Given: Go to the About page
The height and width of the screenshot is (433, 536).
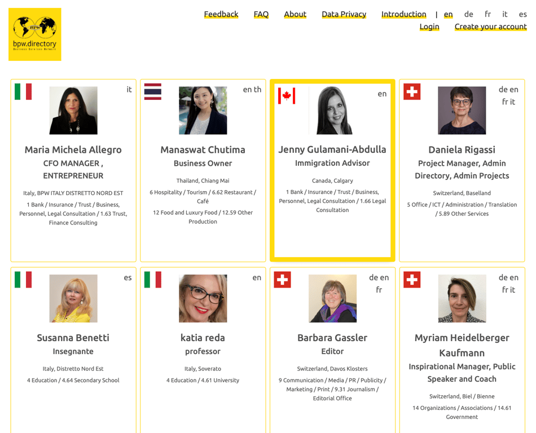Looking at the screenshot, I should (x=295, y=14).
